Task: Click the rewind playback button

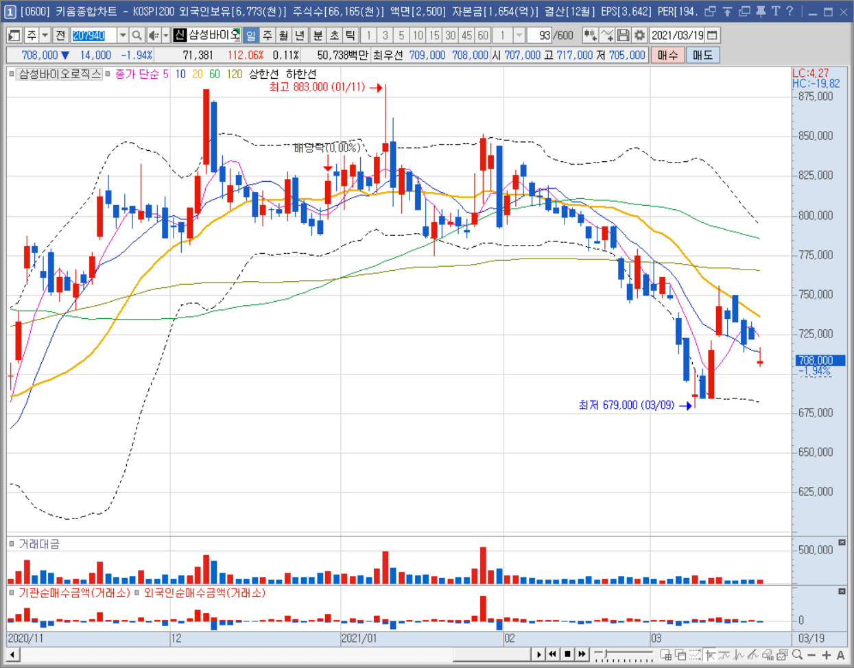Action: pos(552,654)
